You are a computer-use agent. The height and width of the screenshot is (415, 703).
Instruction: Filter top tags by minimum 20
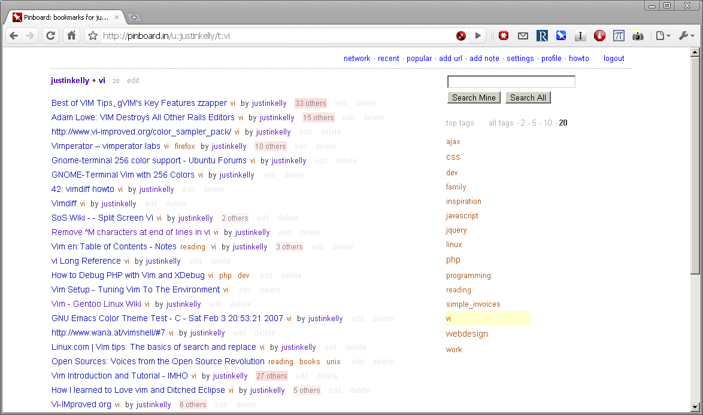[x=563, y=123]
